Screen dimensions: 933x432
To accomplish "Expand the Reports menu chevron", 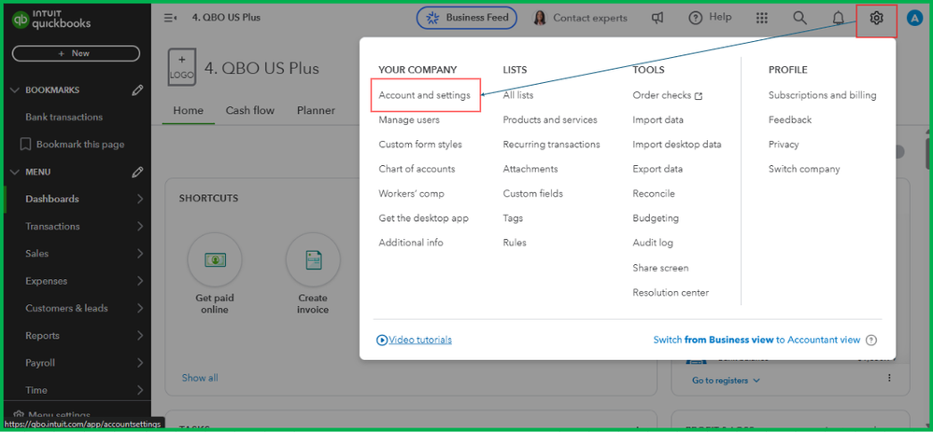I will [x=140, y=336].
